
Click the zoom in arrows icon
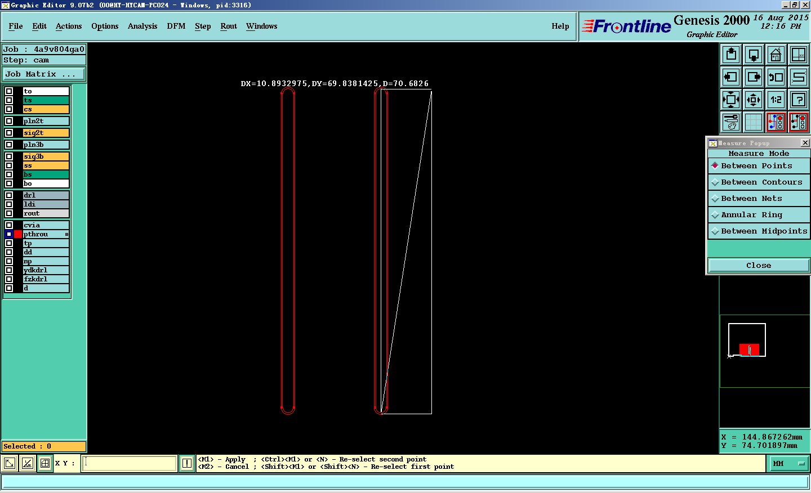(x=731, y=100)
